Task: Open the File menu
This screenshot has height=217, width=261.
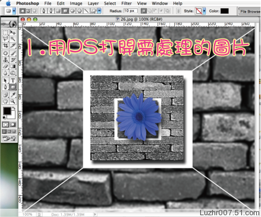Action: [48, 4]
